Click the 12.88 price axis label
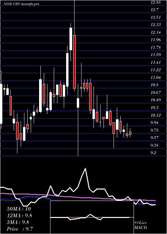The width and height of the screenshot is (167, 234). pos(156,2)
